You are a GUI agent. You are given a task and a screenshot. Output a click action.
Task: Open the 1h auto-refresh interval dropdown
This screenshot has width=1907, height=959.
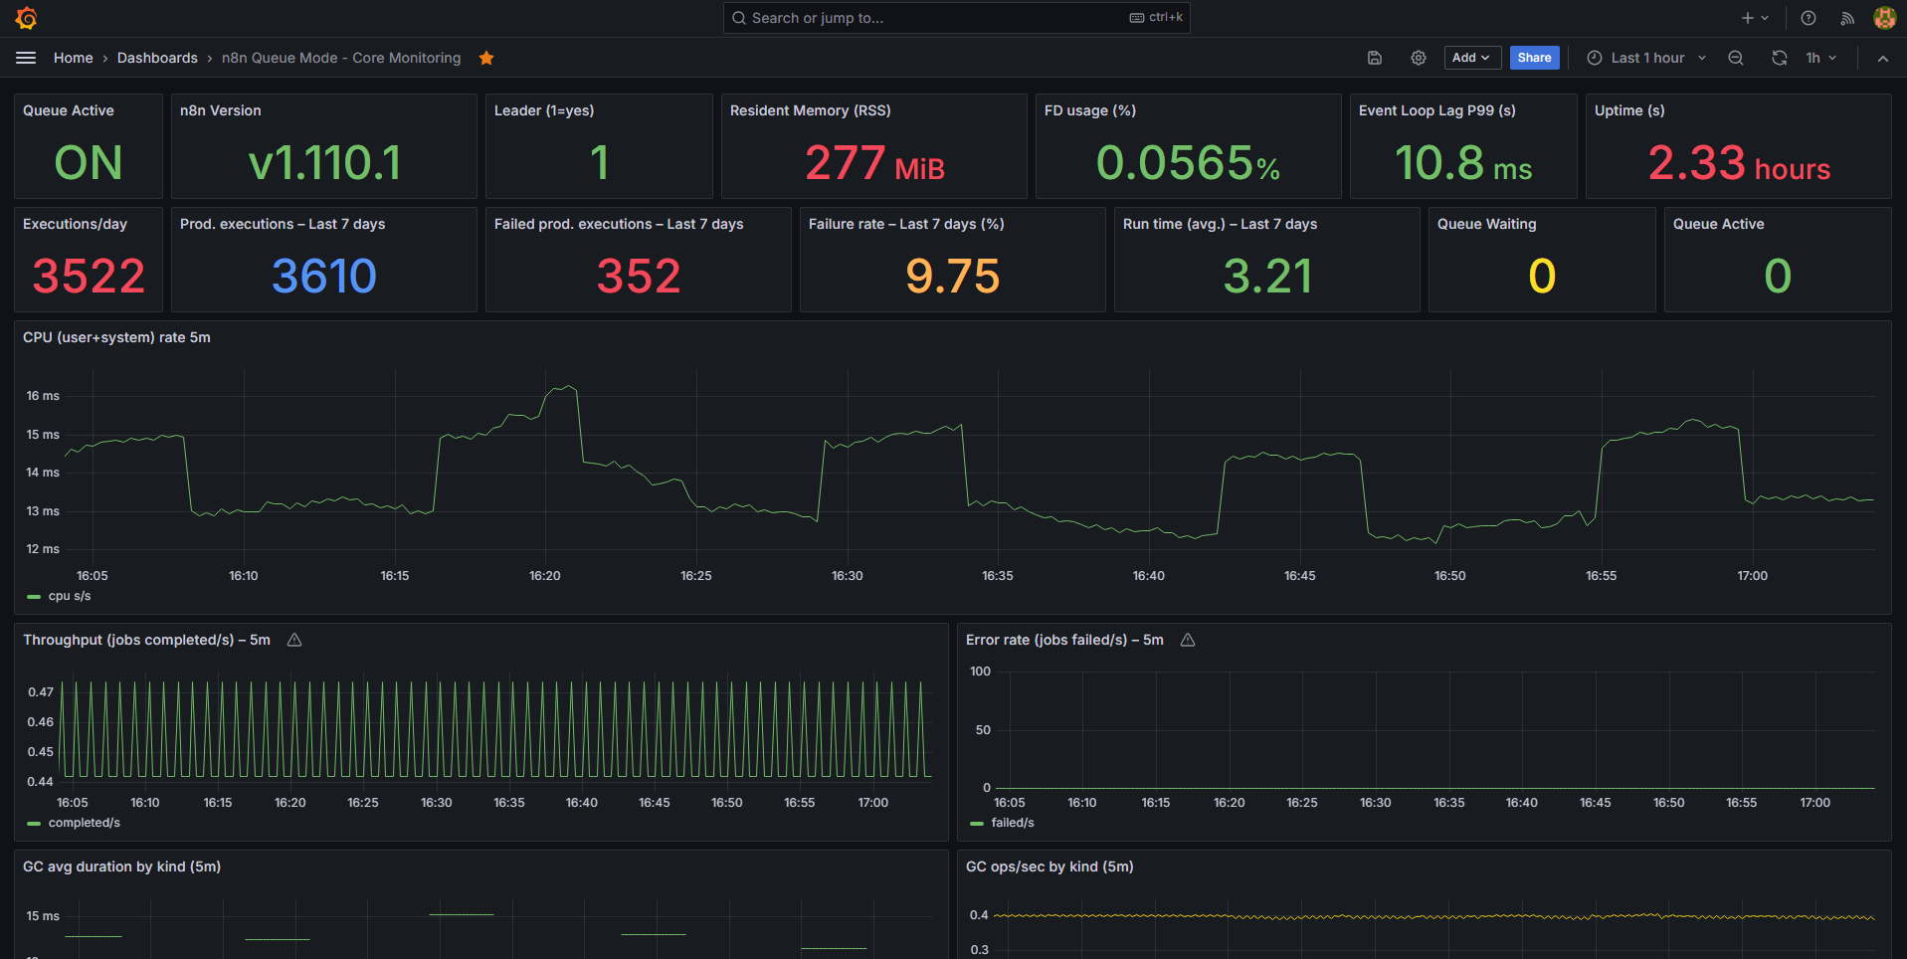point(1821,58)
